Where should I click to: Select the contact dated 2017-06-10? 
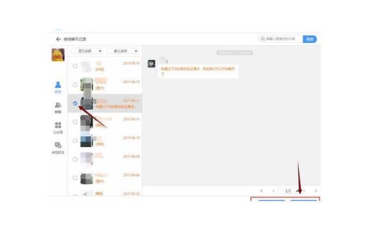tap(75, 140)
